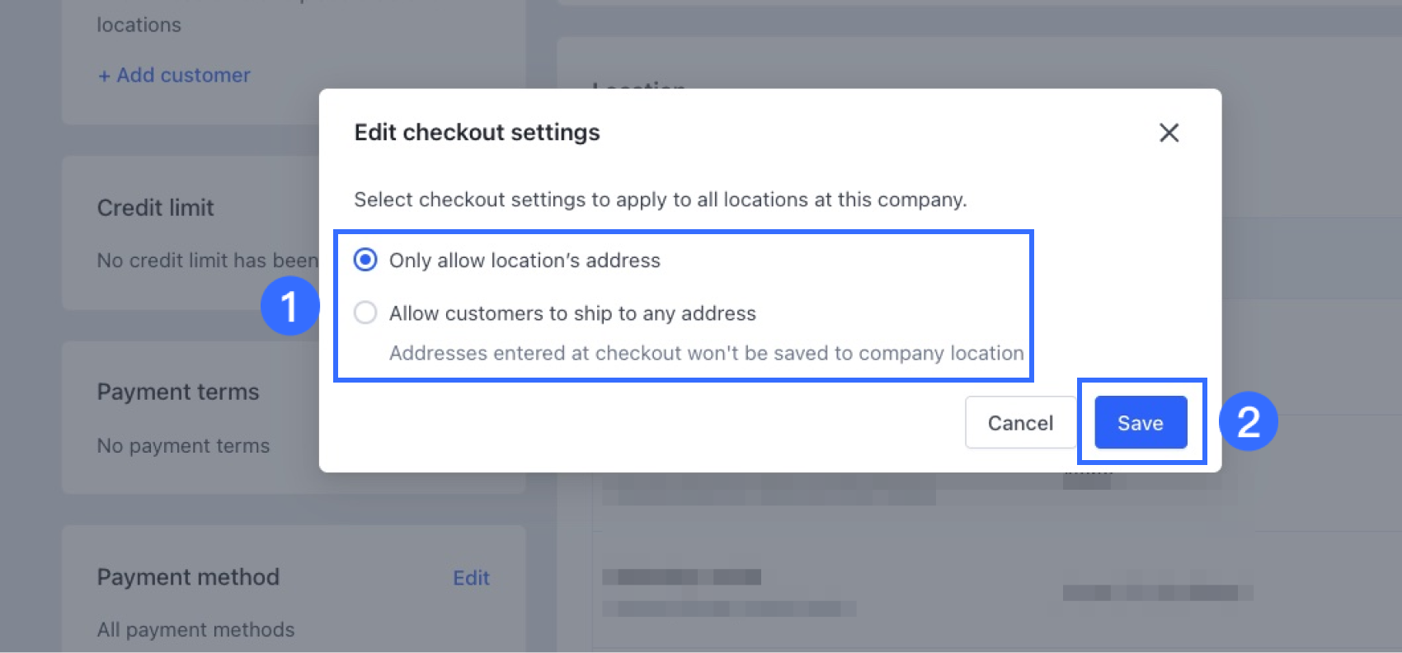Viewport: 1402px width, 653px height.
Task: Open Edit link beside Payment method
Action: pyautogui.click(x=471, y=578)
